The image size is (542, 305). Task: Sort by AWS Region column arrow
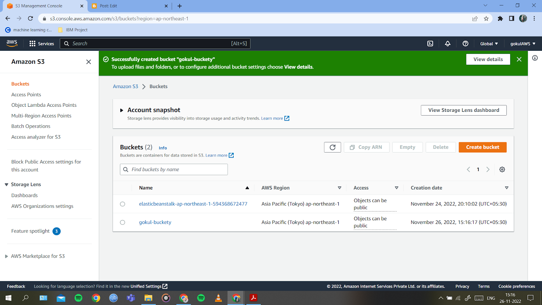pos(339,188)
